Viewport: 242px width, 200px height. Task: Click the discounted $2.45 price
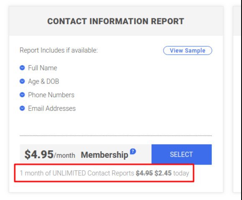tap(163, 173)
